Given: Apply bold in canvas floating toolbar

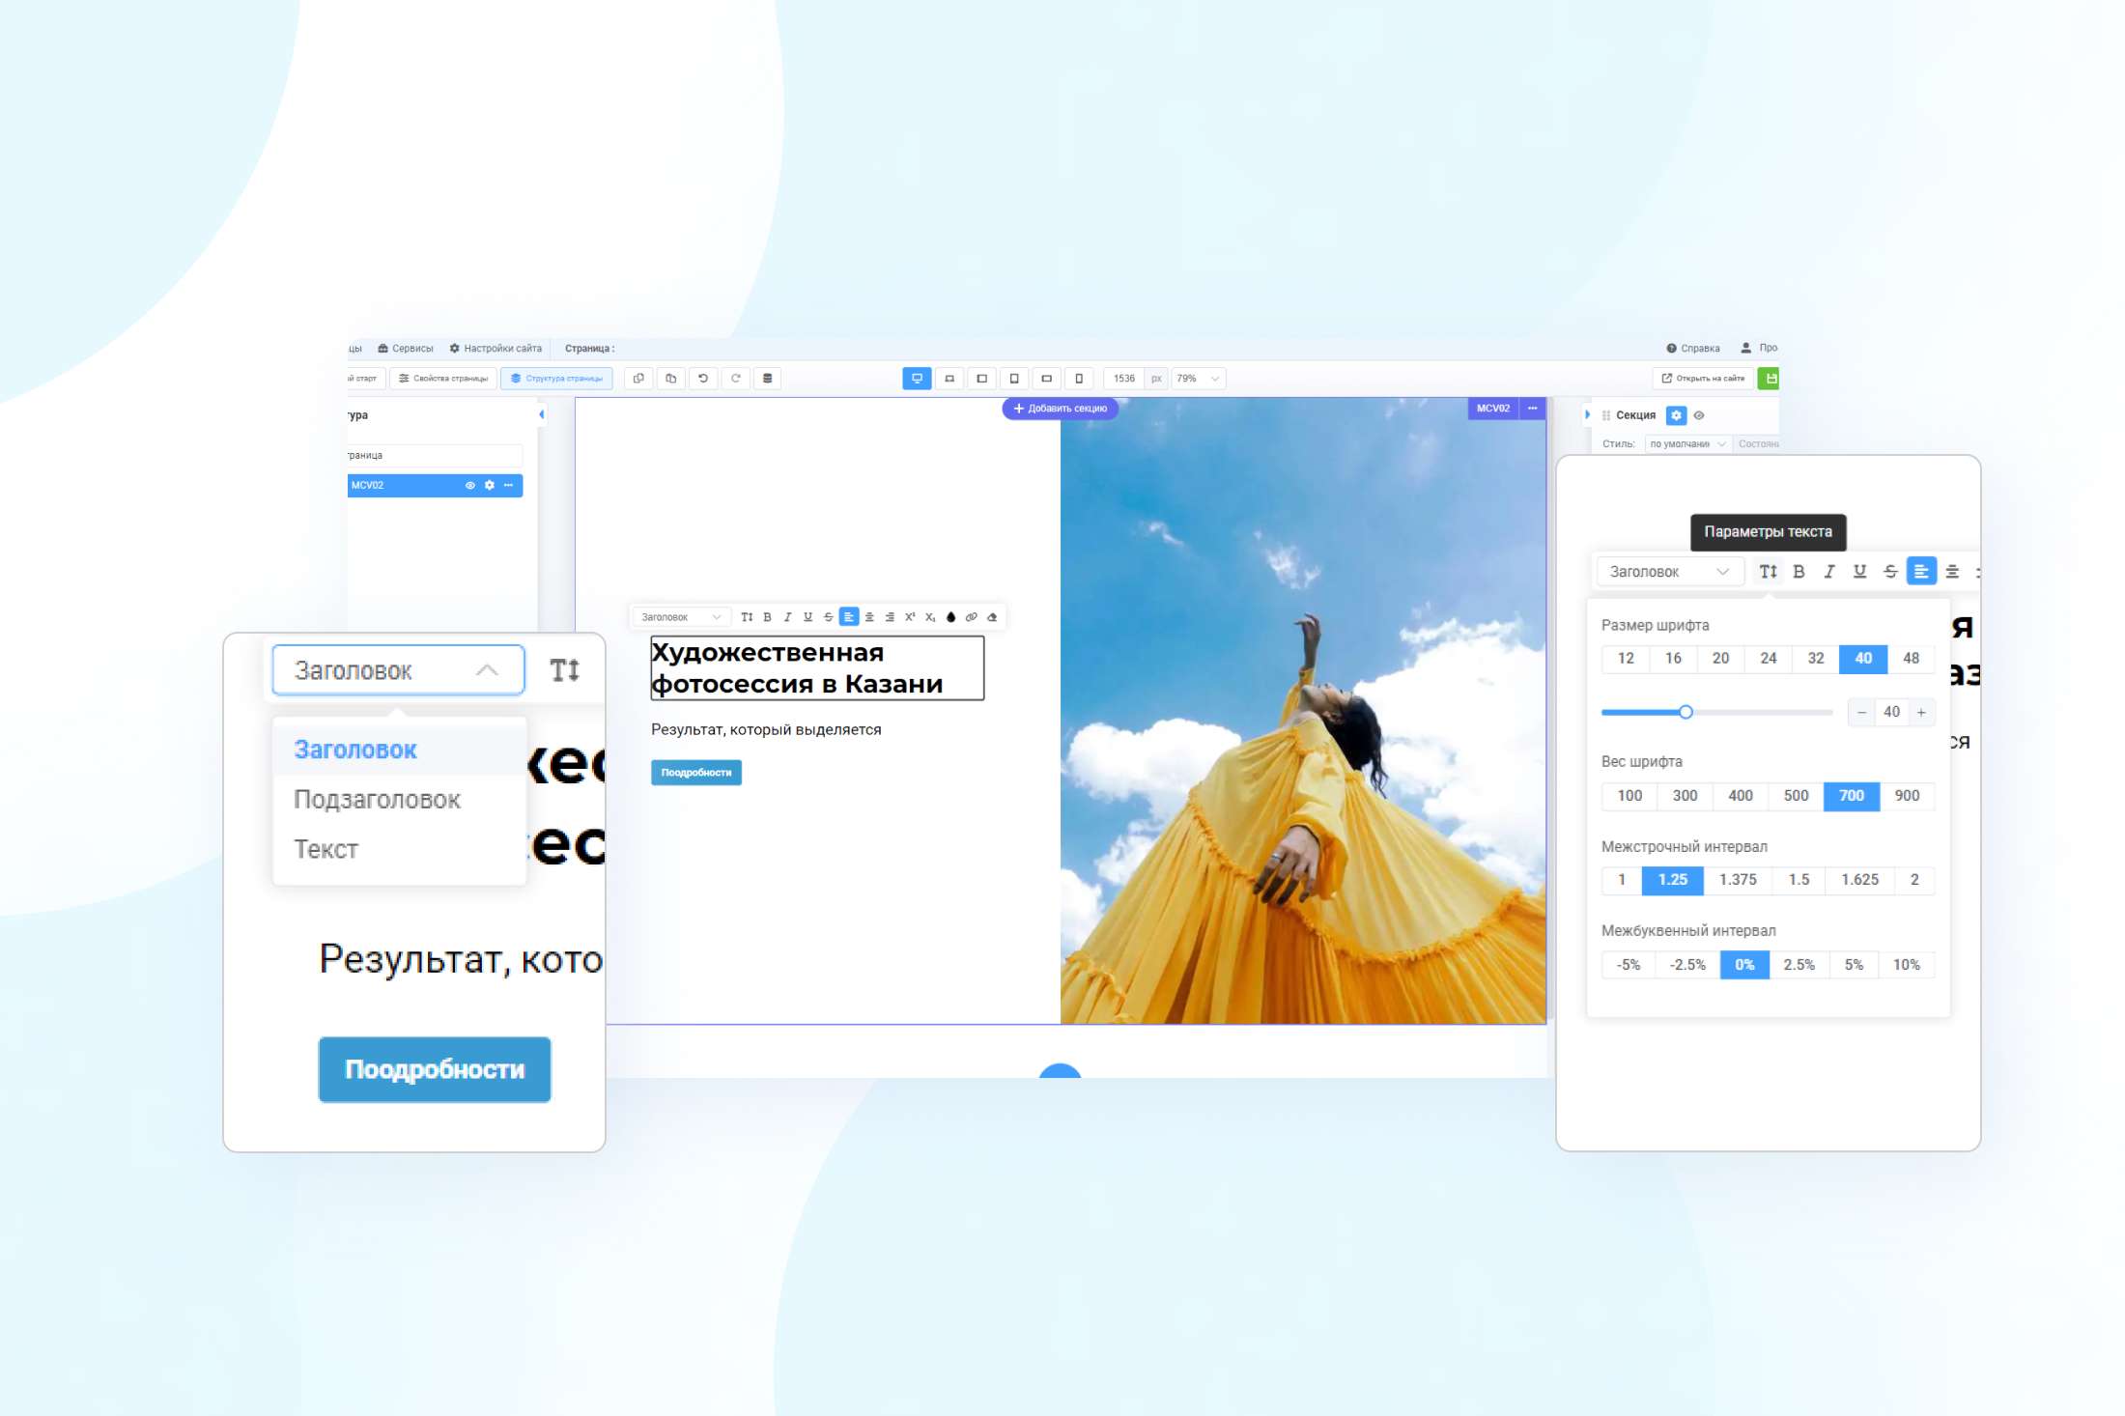Looking at the screenshot, I should click(x=768, y=617).
